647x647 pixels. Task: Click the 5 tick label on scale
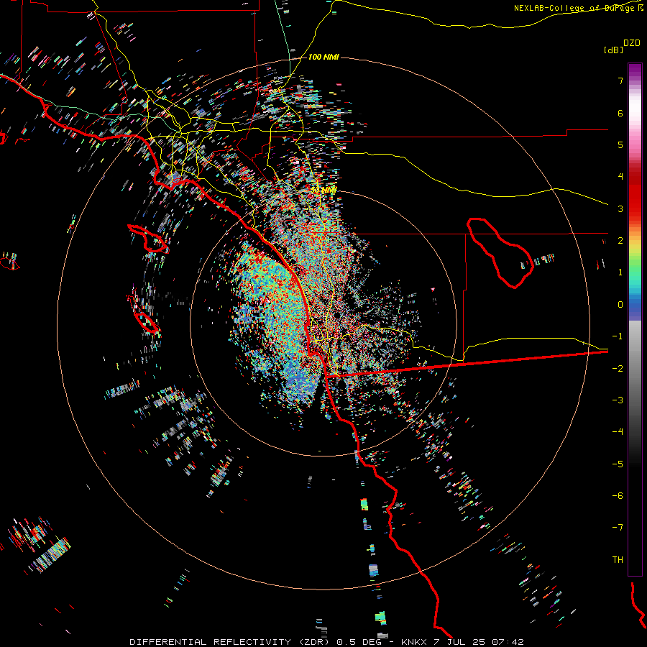pyautogui.click(x=620, y=144)
